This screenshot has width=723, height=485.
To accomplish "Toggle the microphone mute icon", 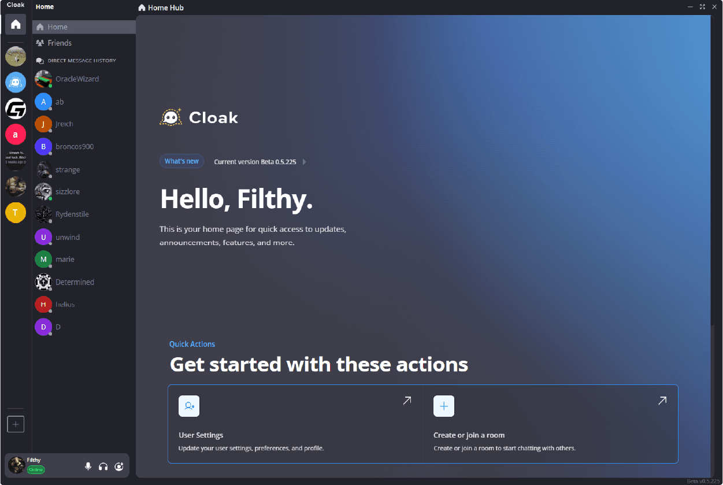I will point(88,467).
